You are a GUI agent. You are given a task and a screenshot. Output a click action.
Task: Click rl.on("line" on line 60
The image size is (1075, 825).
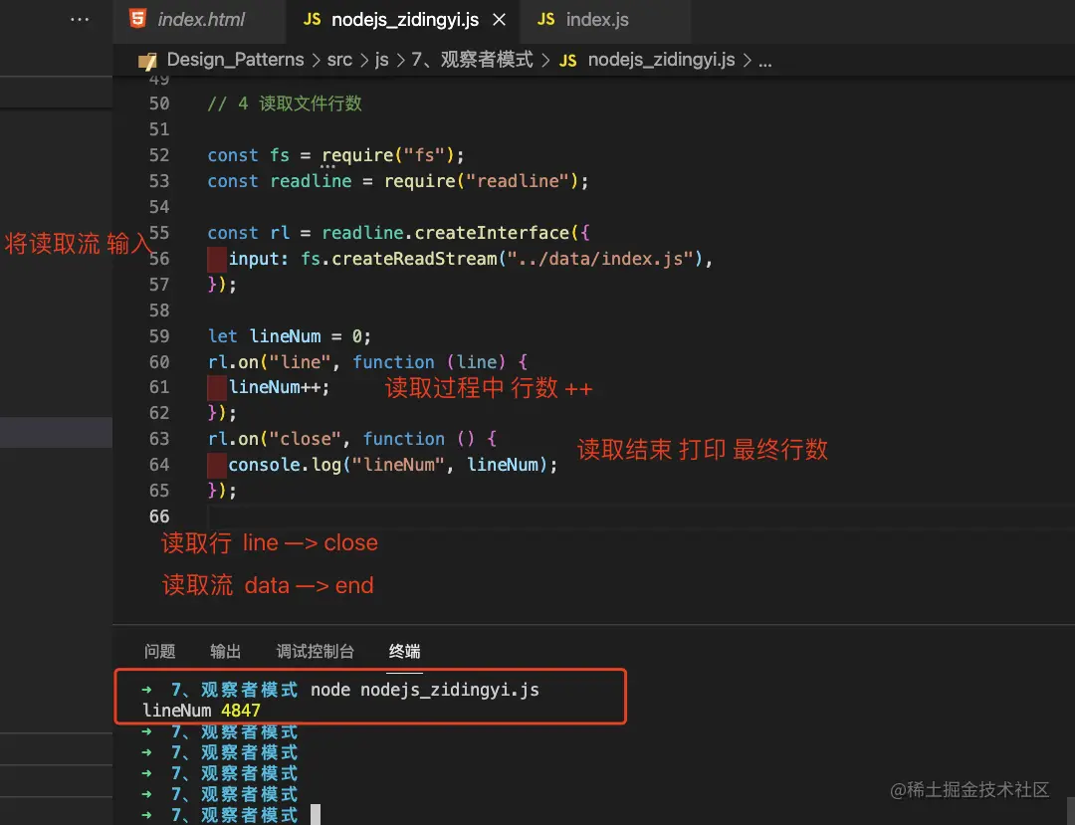[270, 362]
